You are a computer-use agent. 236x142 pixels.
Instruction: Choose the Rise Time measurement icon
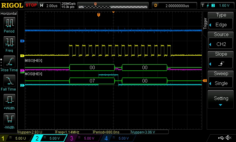tap(9, 62)
